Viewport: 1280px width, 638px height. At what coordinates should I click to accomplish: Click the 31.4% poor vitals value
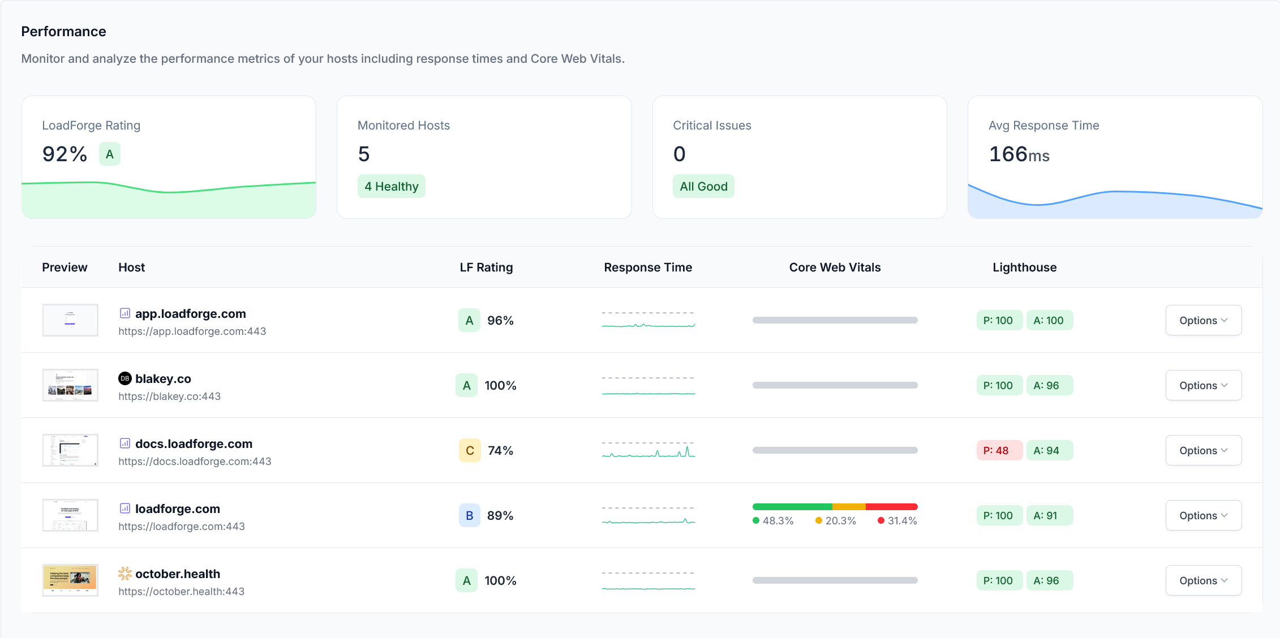click(x=902, y=520)
